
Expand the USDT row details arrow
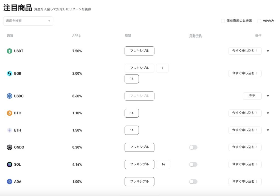click(x=268, y=51)
